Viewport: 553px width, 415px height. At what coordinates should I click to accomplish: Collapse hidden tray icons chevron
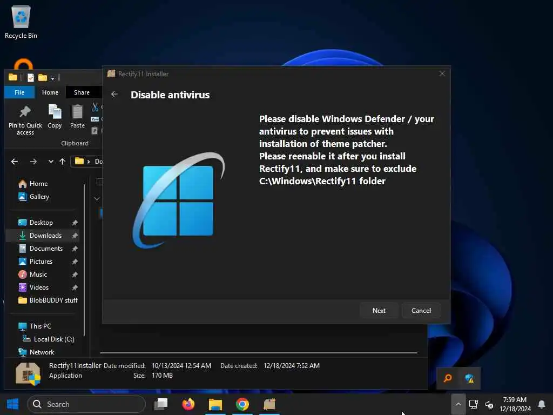(458, 404)
